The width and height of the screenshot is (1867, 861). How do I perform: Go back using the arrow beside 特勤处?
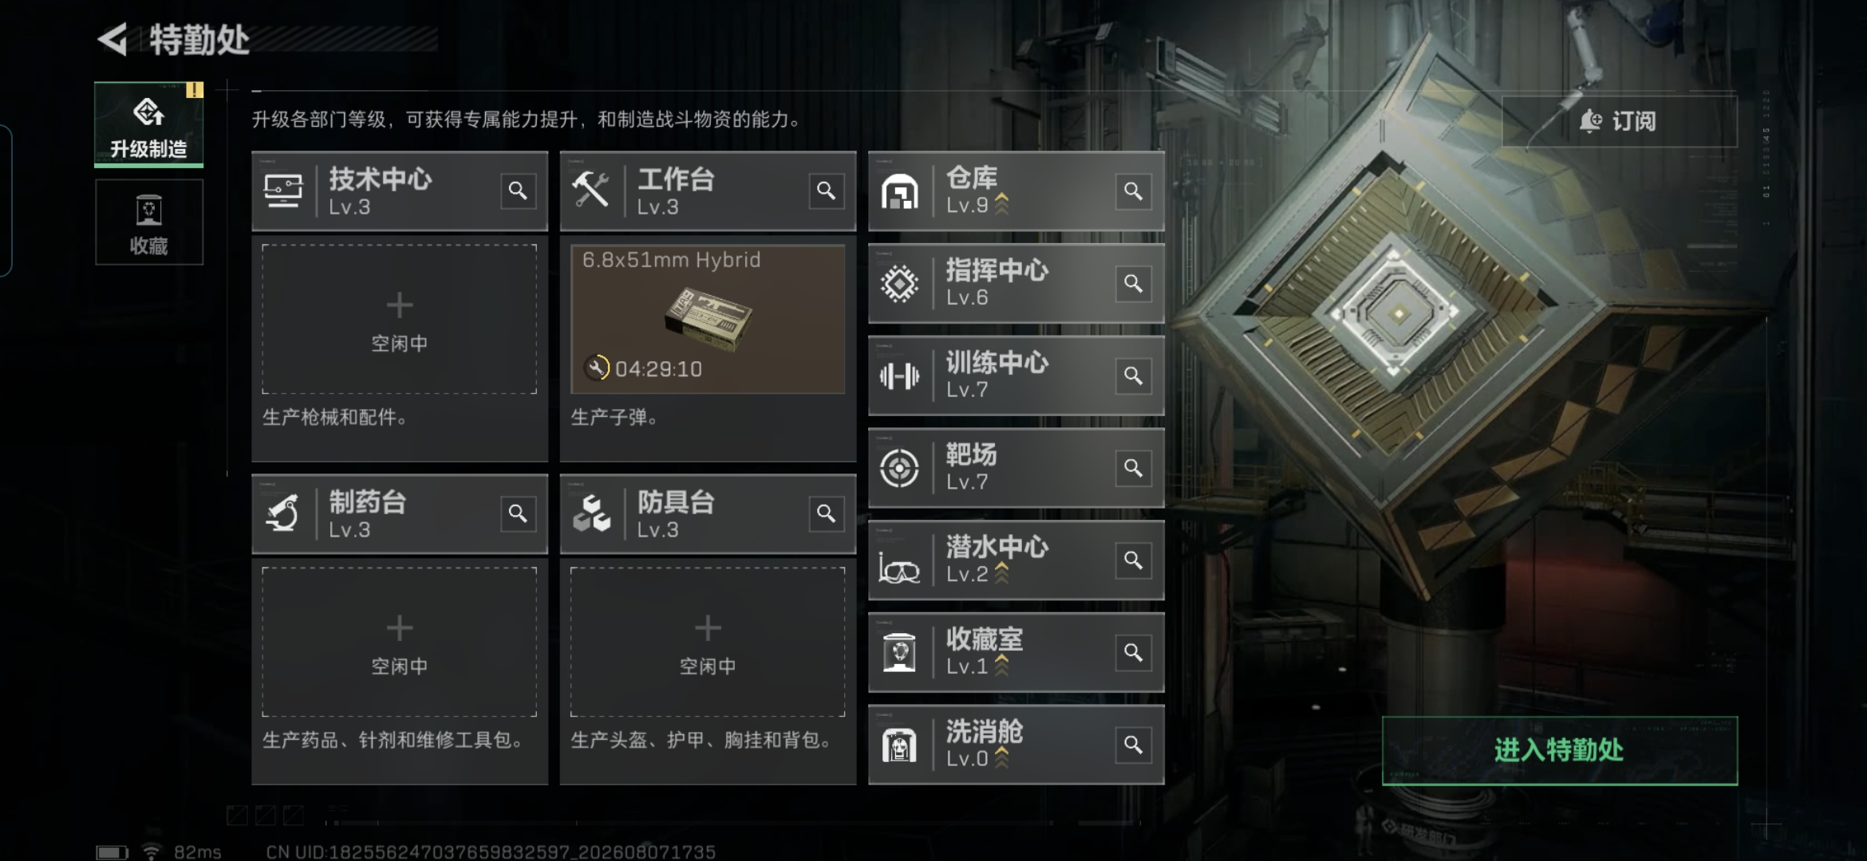113,39
